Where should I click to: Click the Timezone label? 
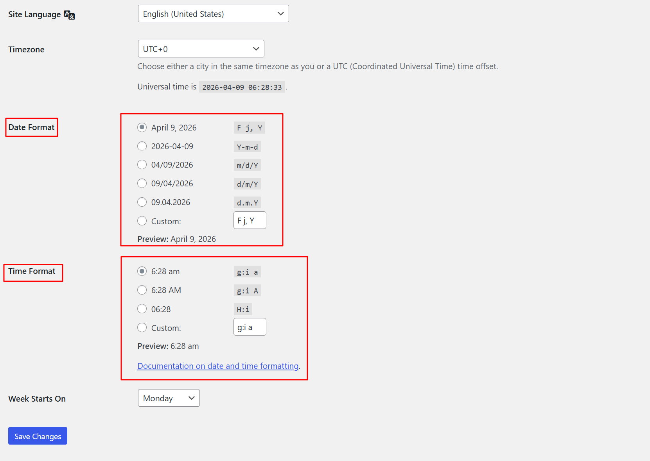(x=26, y=50)
